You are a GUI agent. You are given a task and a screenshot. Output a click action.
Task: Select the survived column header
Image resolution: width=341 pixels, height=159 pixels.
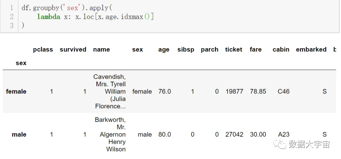(x=73, y=49)
